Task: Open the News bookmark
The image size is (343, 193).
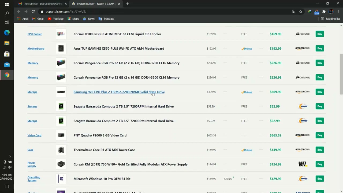Action: coord(89,19)
